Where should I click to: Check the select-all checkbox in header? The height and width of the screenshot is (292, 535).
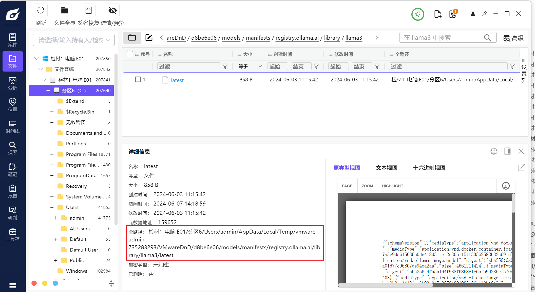(130, 54)
